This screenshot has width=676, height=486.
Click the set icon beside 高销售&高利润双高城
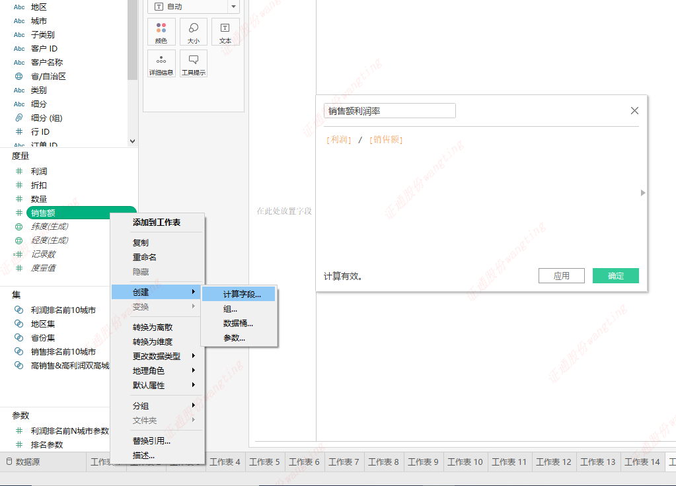(x=19, y=365)
